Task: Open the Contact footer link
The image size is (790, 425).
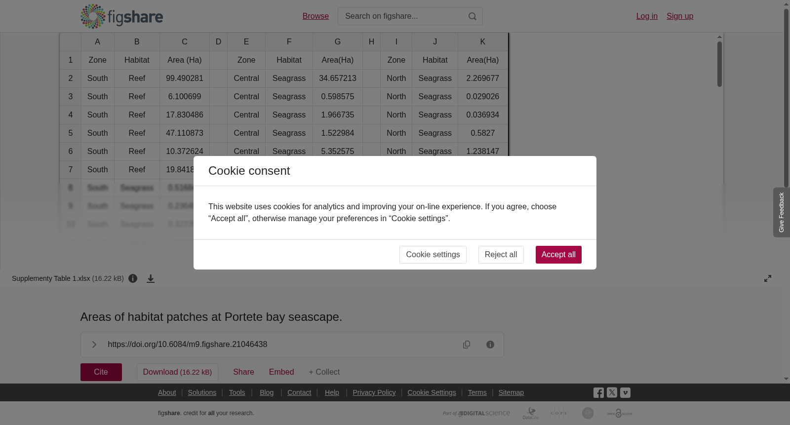Action: coord(299,392)
